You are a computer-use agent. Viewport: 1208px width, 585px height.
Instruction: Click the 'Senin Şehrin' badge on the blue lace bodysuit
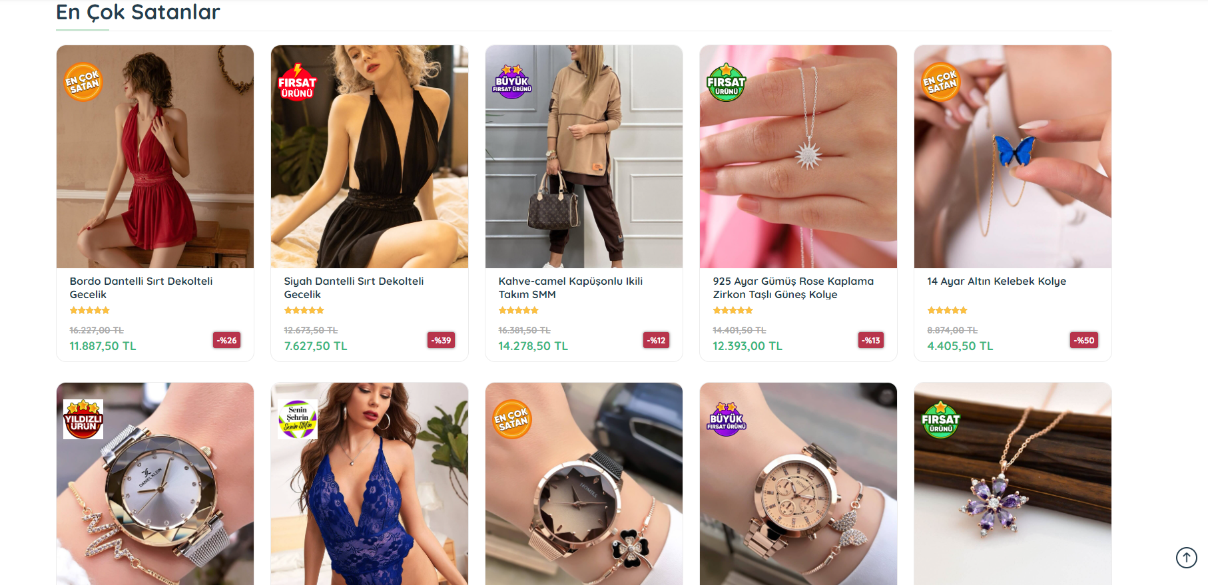298,419
